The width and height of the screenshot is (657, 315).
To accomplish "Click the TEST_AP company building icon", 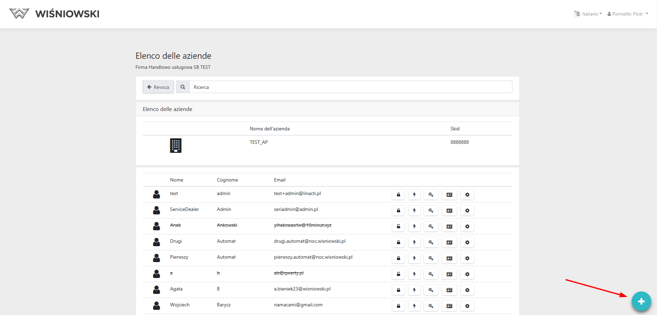I will tap(175, 146).
